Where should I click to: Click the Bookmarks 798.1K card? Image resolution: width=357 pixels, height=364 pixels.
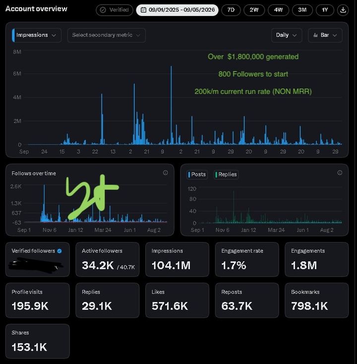(x=317, y=300)
